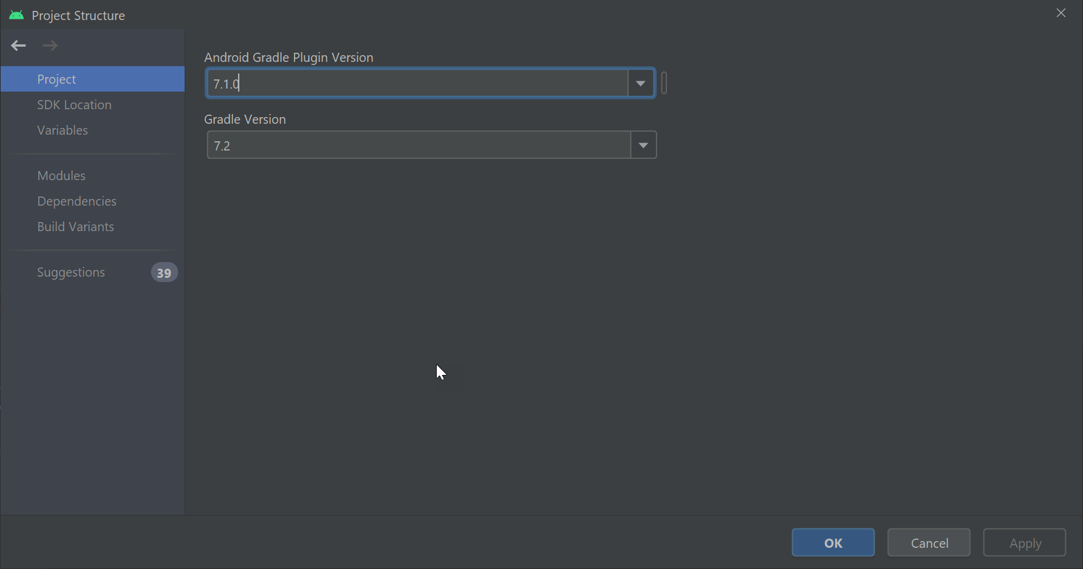Click the Android Gradle Plugin Version label
Screen dimensions: 1083x569
(289, 57)
